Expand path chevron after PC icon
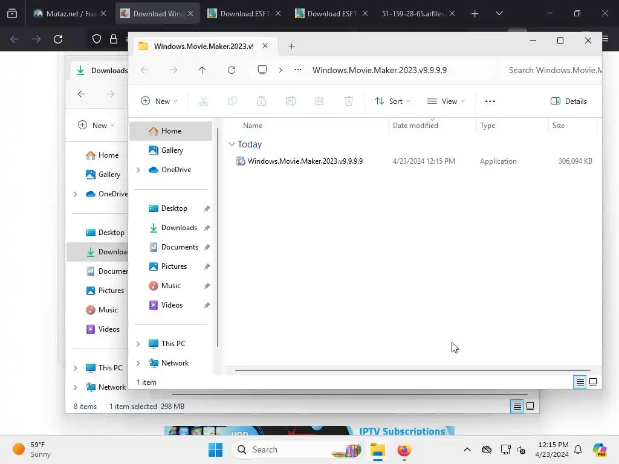 pyautogui.click(x=280, y=70)
